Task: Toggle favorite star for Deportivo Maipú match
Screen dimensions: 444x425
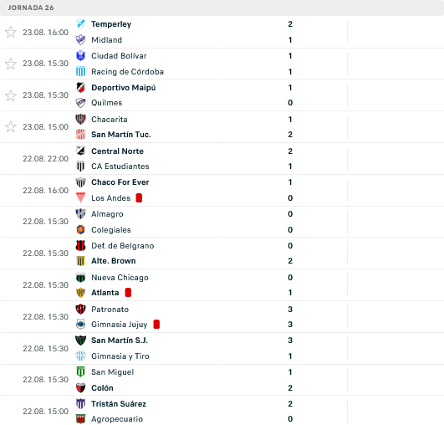Action: click(x=11, y=95)
